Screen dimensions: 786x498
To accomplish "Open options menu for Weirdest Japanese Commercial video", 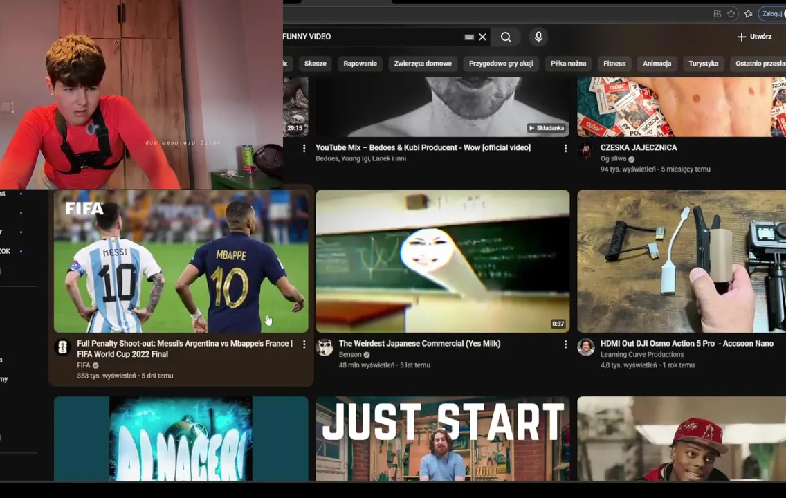I will [565, 344].
